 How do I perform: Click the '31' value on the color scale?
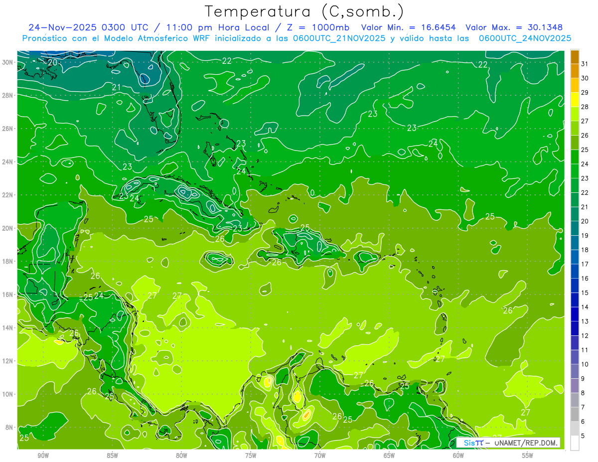click(585, 64)
